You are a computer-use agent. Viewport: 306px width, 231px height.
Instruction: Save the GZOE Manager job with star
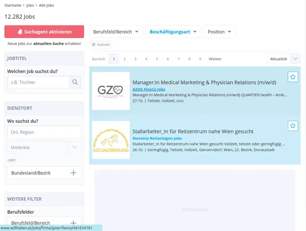293,77
